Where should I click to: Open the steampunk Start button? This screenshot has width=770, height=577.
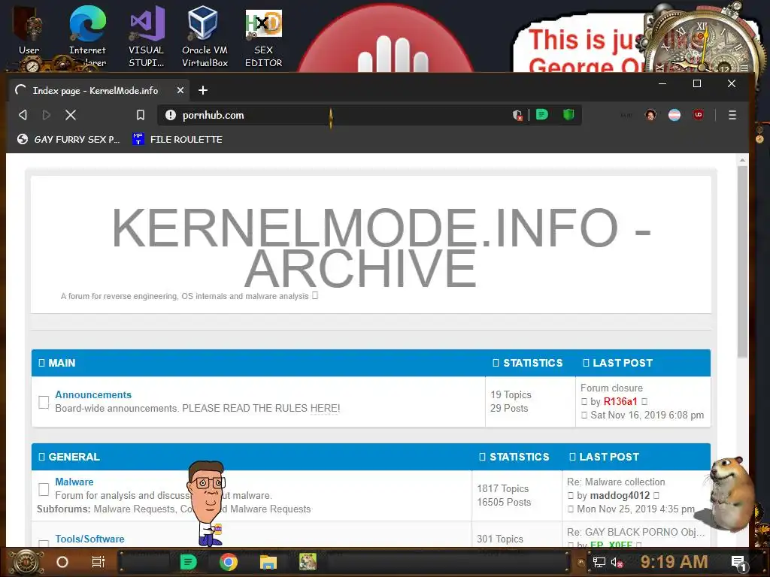click(x=26, y=562)
